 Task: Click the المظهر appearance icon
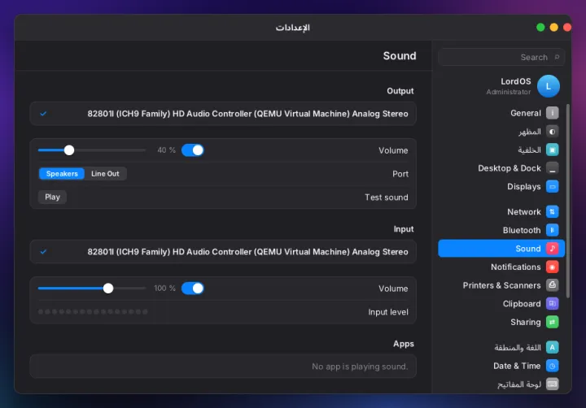pyautogui.click(x=552, y=132)
